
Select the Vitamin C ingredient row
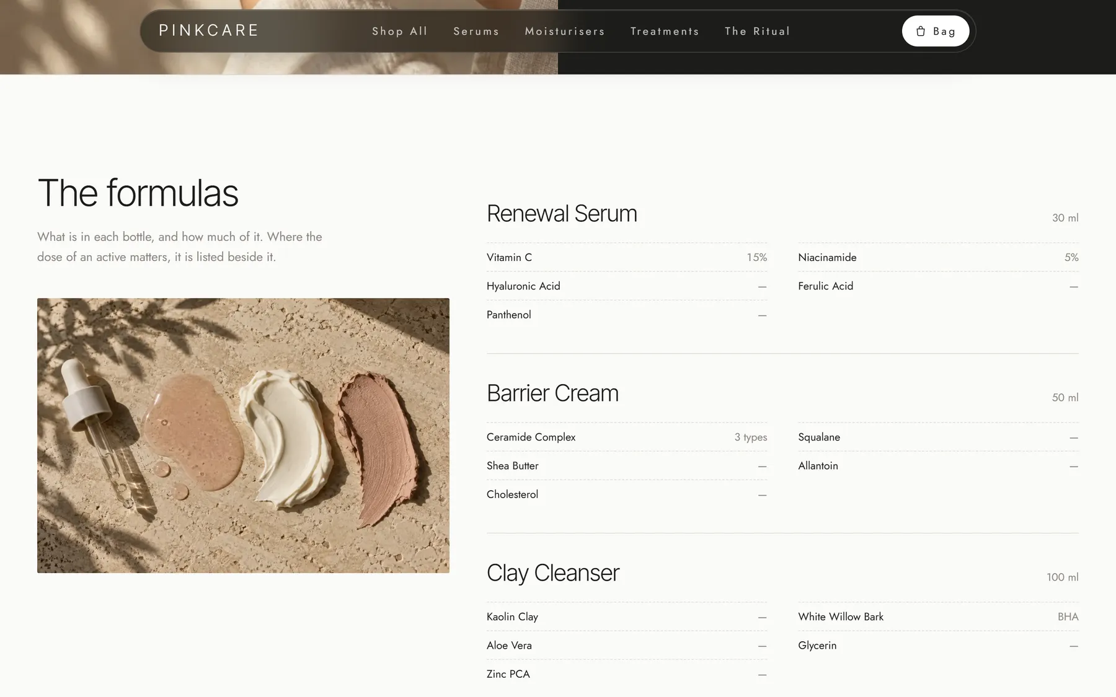pos(627,257)
